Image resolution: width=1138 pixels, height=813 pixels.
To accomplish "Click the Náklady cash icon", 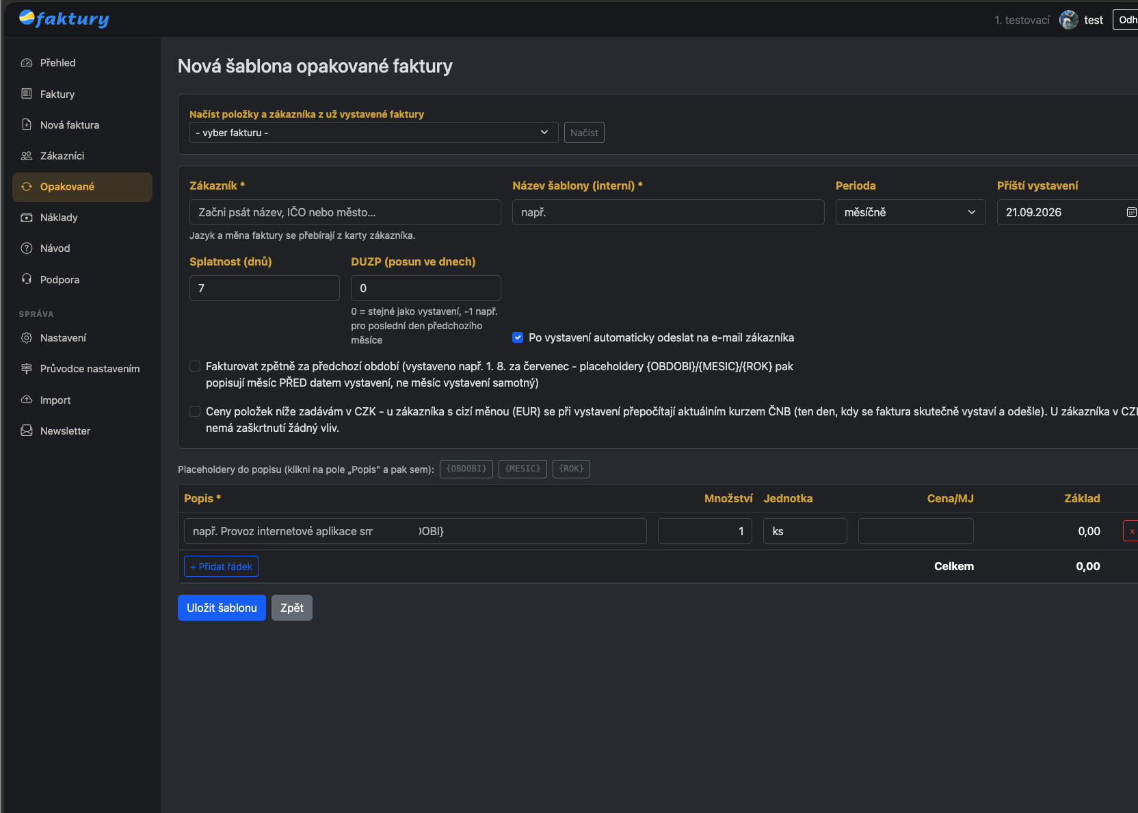I will coord(27,218).
